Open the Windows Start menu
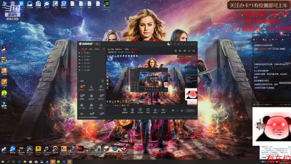Screen dimensions: 291x164 coord(3,162)
